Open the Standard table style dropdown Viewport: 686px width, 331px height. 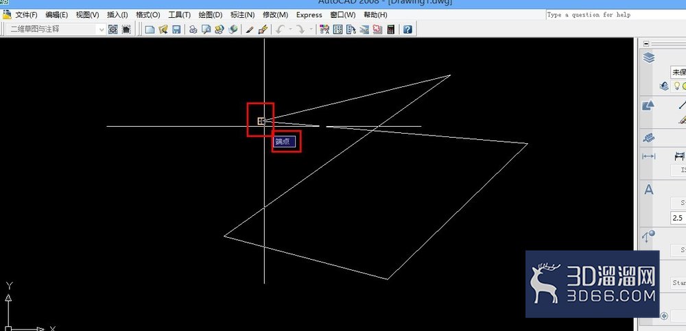click(678, 283)
